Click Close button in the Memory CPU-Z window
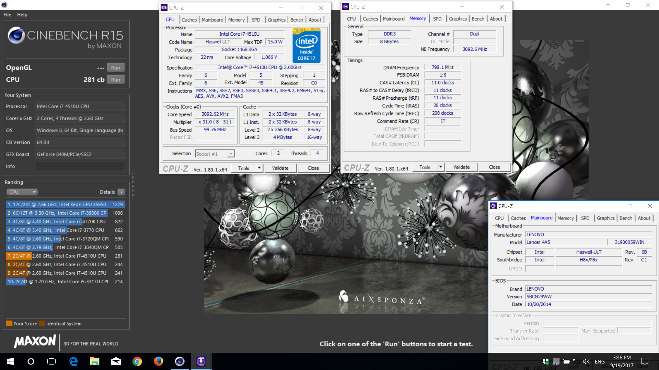This screenshot has width=659, height=370. pos(494,167)
